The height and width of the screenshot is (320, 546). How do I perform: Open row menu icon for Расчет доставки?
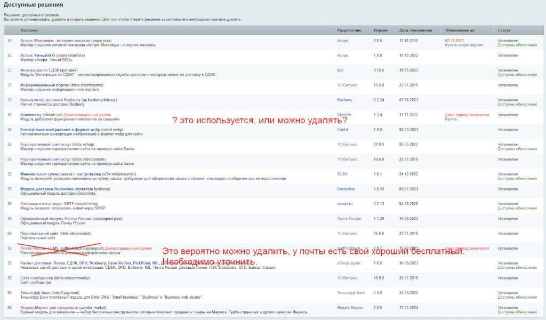(10, 263)
